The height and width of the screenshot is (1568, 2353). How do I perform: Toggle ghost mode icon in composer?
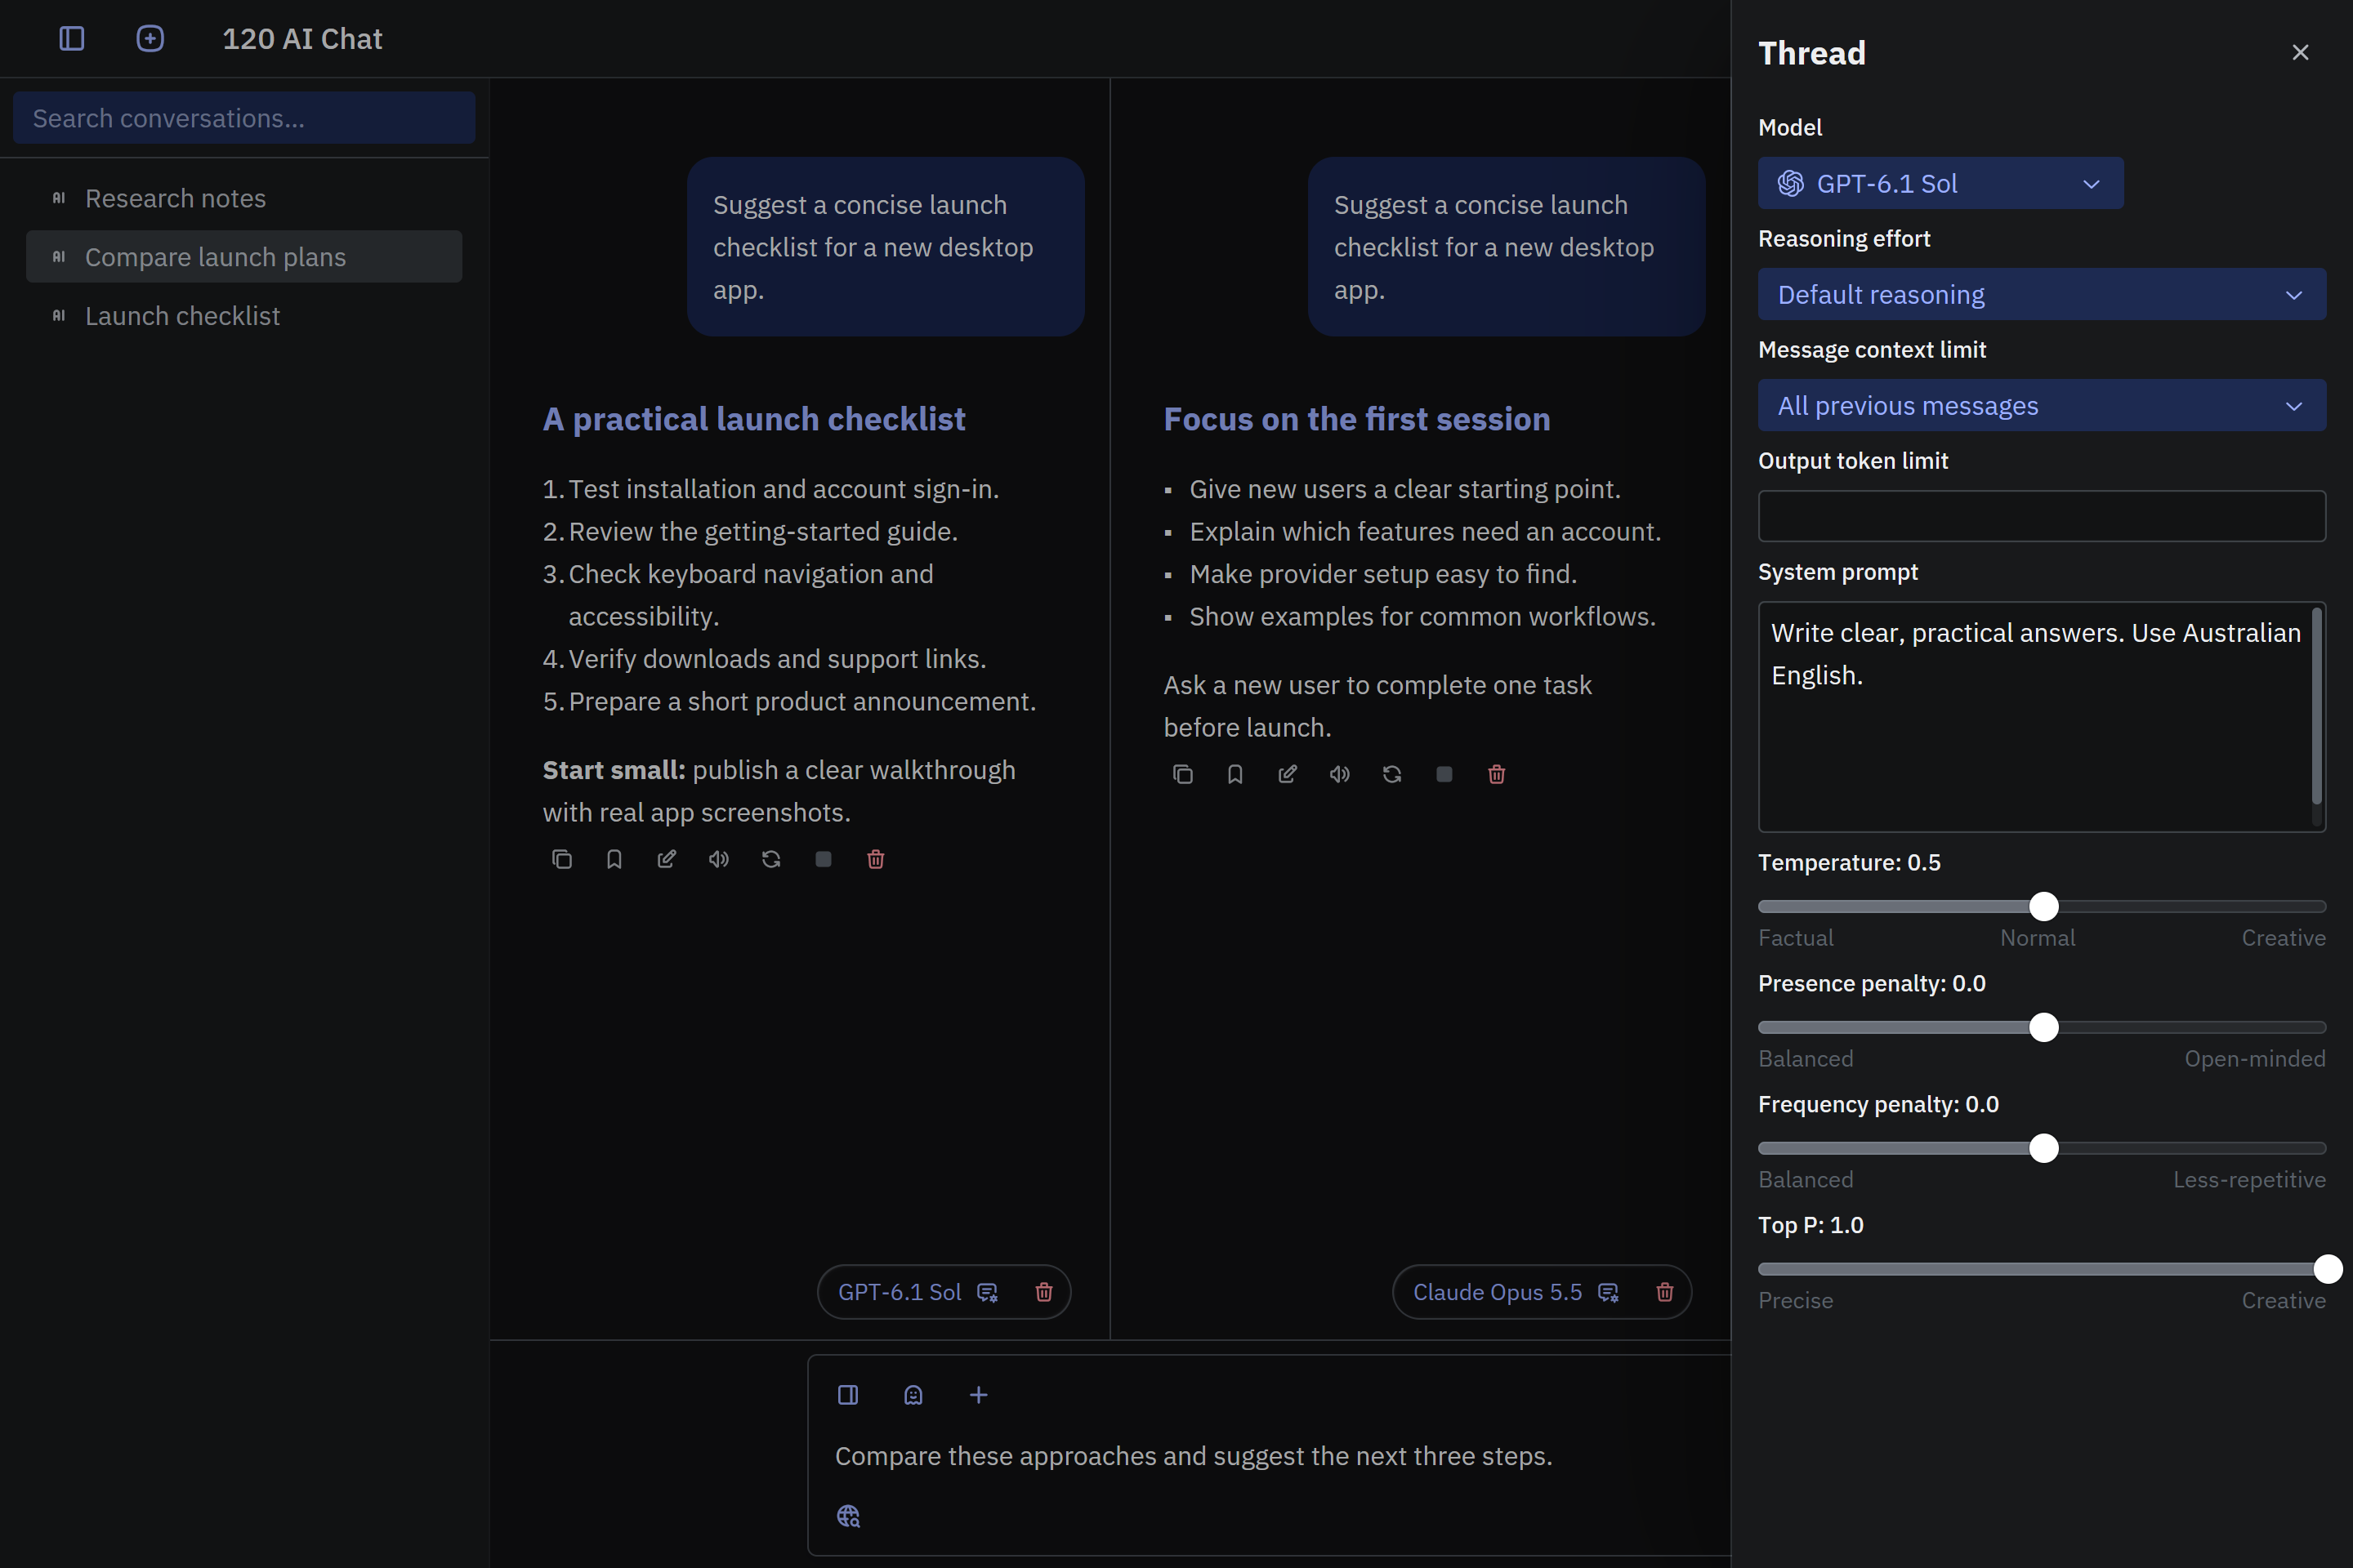913,1395
